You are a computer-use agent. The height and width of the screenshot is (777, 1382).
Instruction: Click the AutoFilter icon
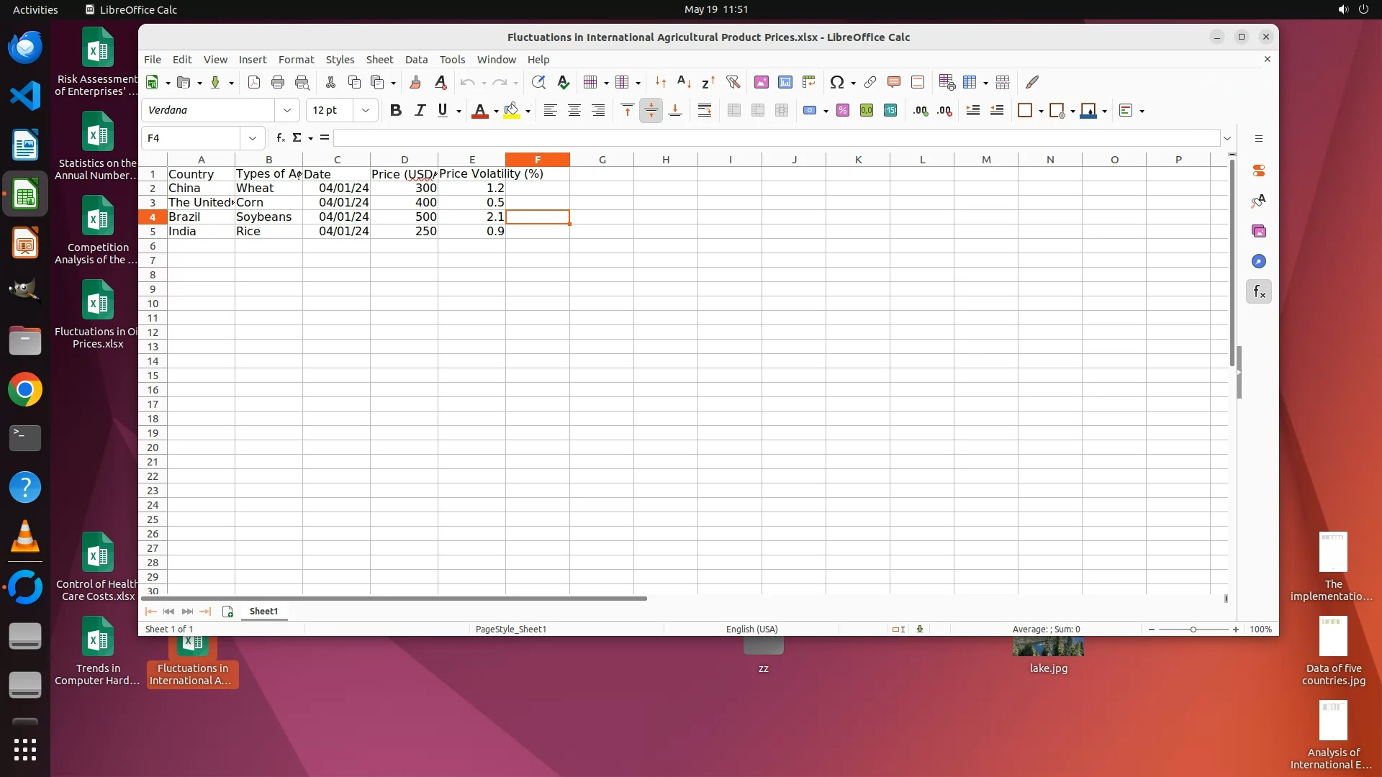[733, 82]
